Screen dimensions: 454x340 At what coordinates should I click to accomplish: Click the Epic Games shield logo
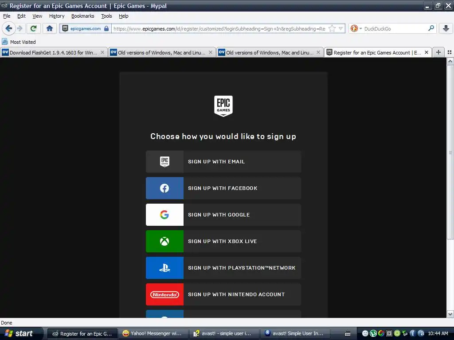tap(223, 106)
